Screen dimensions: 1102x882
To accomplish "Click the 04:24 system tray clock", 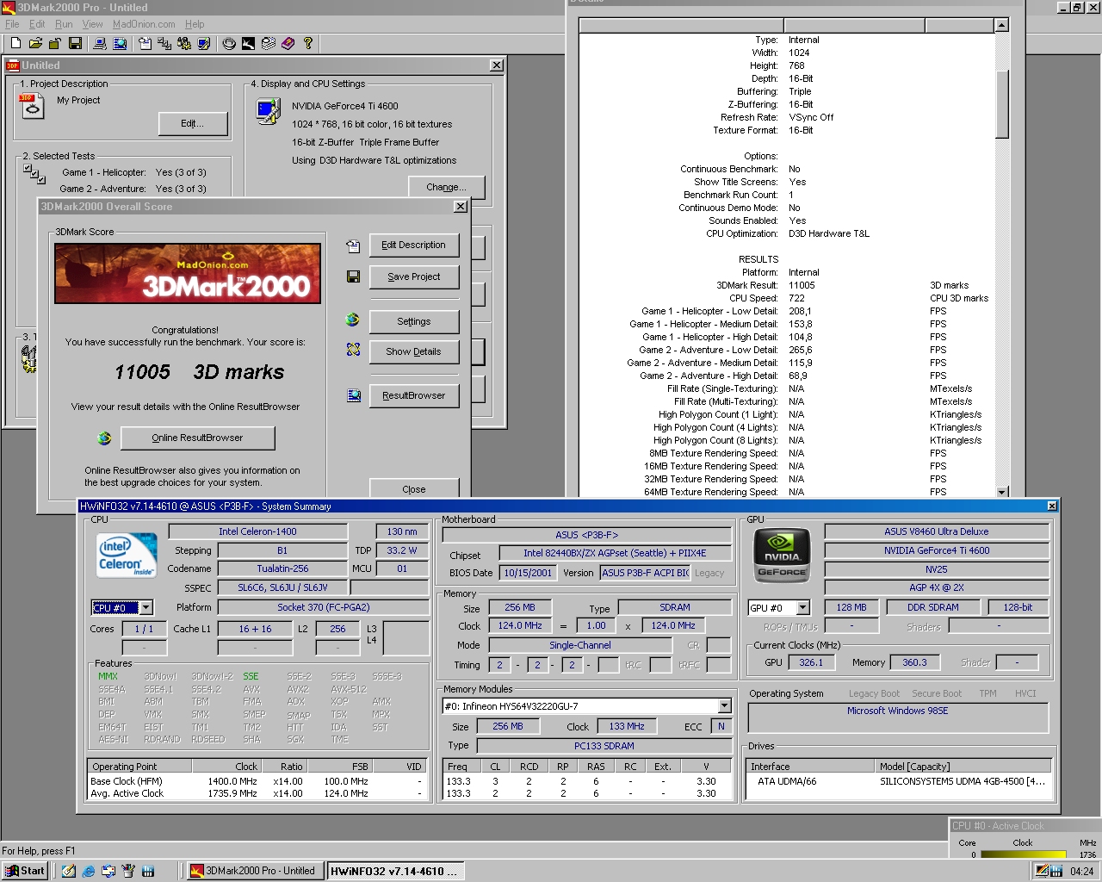I will coord(1081,871).
